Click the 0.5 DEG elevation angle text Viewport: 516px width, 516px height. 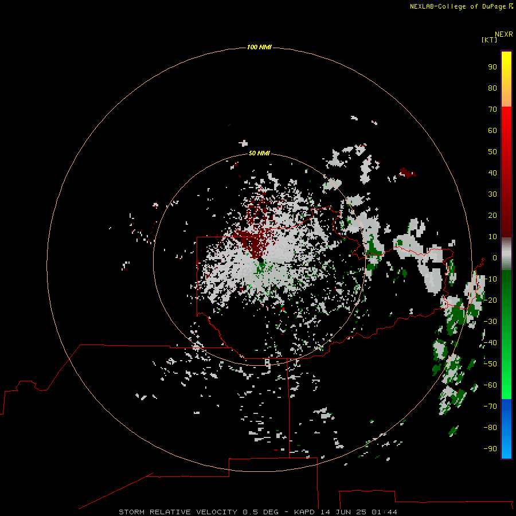pos(261,512)
